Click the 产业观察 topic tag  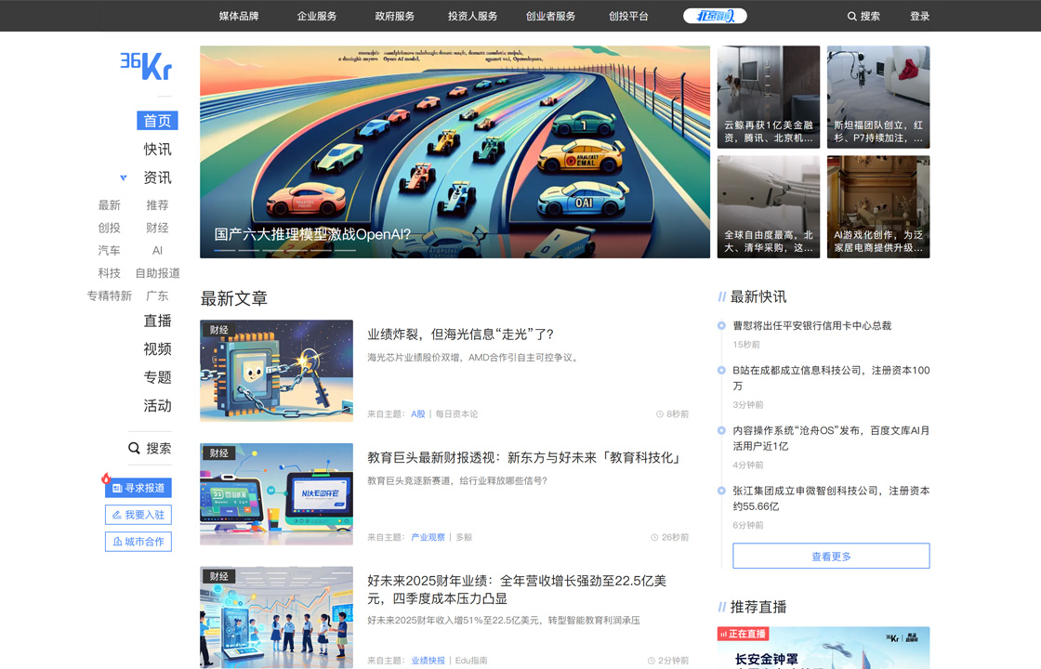pos(428,538)
